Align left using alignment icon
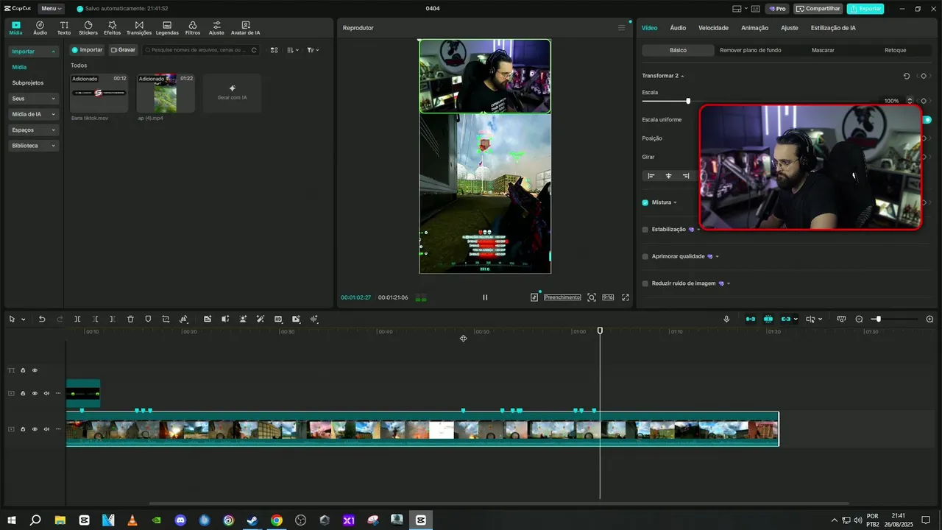The height and width of the screenshot is (530, 942). (x=651, y=176)
